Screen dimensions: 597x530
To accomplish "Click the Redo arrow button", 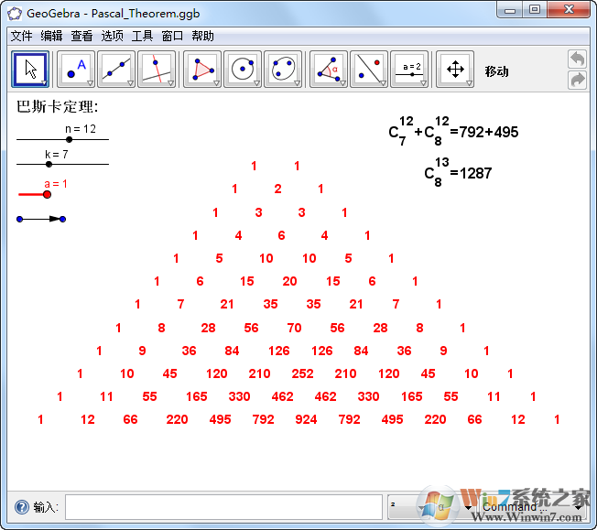I will pos(577,81).
